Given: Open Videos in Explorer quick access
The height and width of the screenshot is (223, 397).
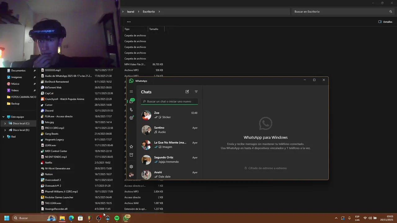Looking at the screenshot, I should pyautogui.click(x=15, y=90).
